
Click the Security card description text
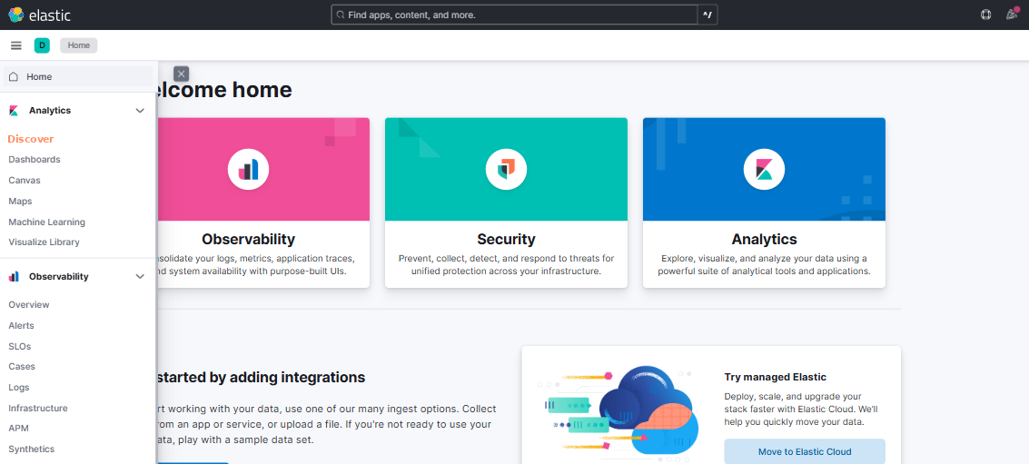pyautogui.click(x=506, y=264)
